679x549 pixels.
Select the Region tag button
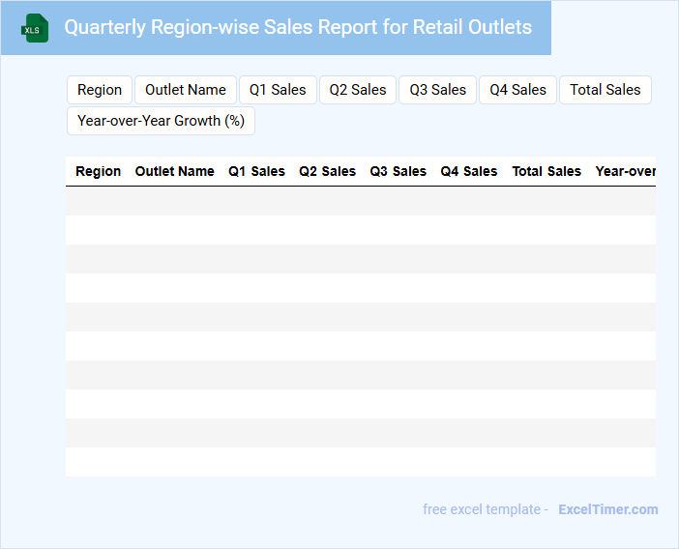[100, 90]
